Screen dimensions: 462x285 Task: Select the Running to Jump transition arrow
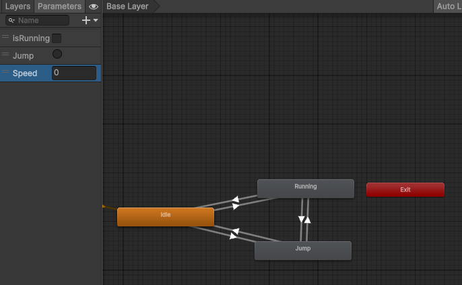[x=301, y=219]
